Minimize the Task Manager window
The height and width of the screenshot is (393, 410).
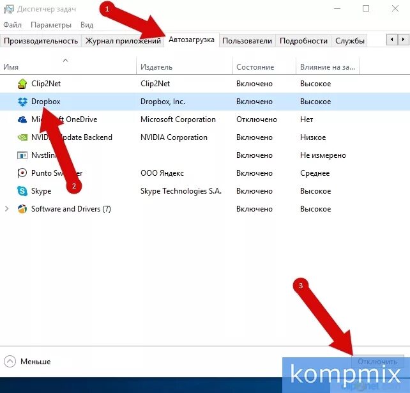click(x=337, y=9)
